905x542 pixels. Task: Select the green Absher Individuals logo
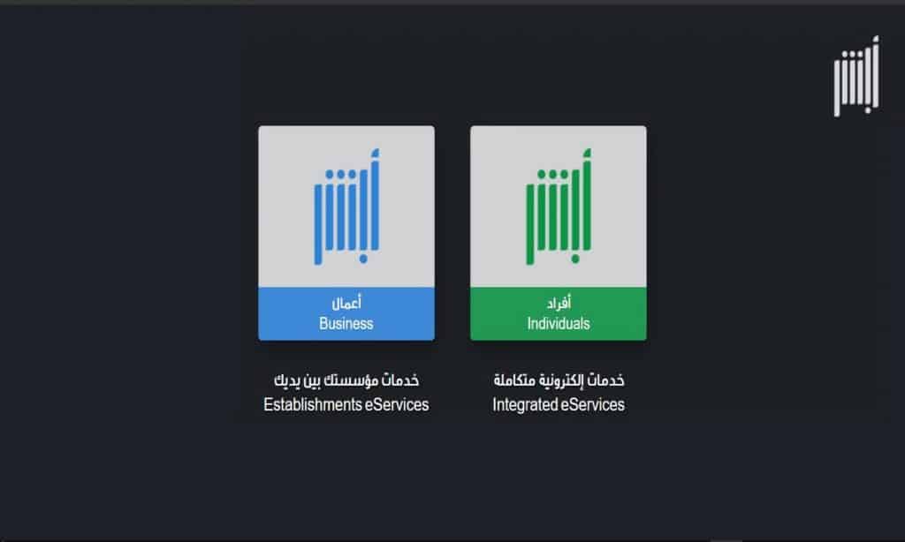(559, 207)
